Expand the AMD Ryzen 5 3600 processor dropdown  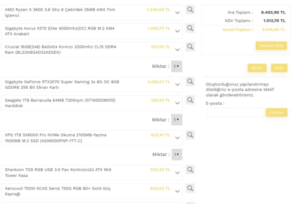point(177,13)
